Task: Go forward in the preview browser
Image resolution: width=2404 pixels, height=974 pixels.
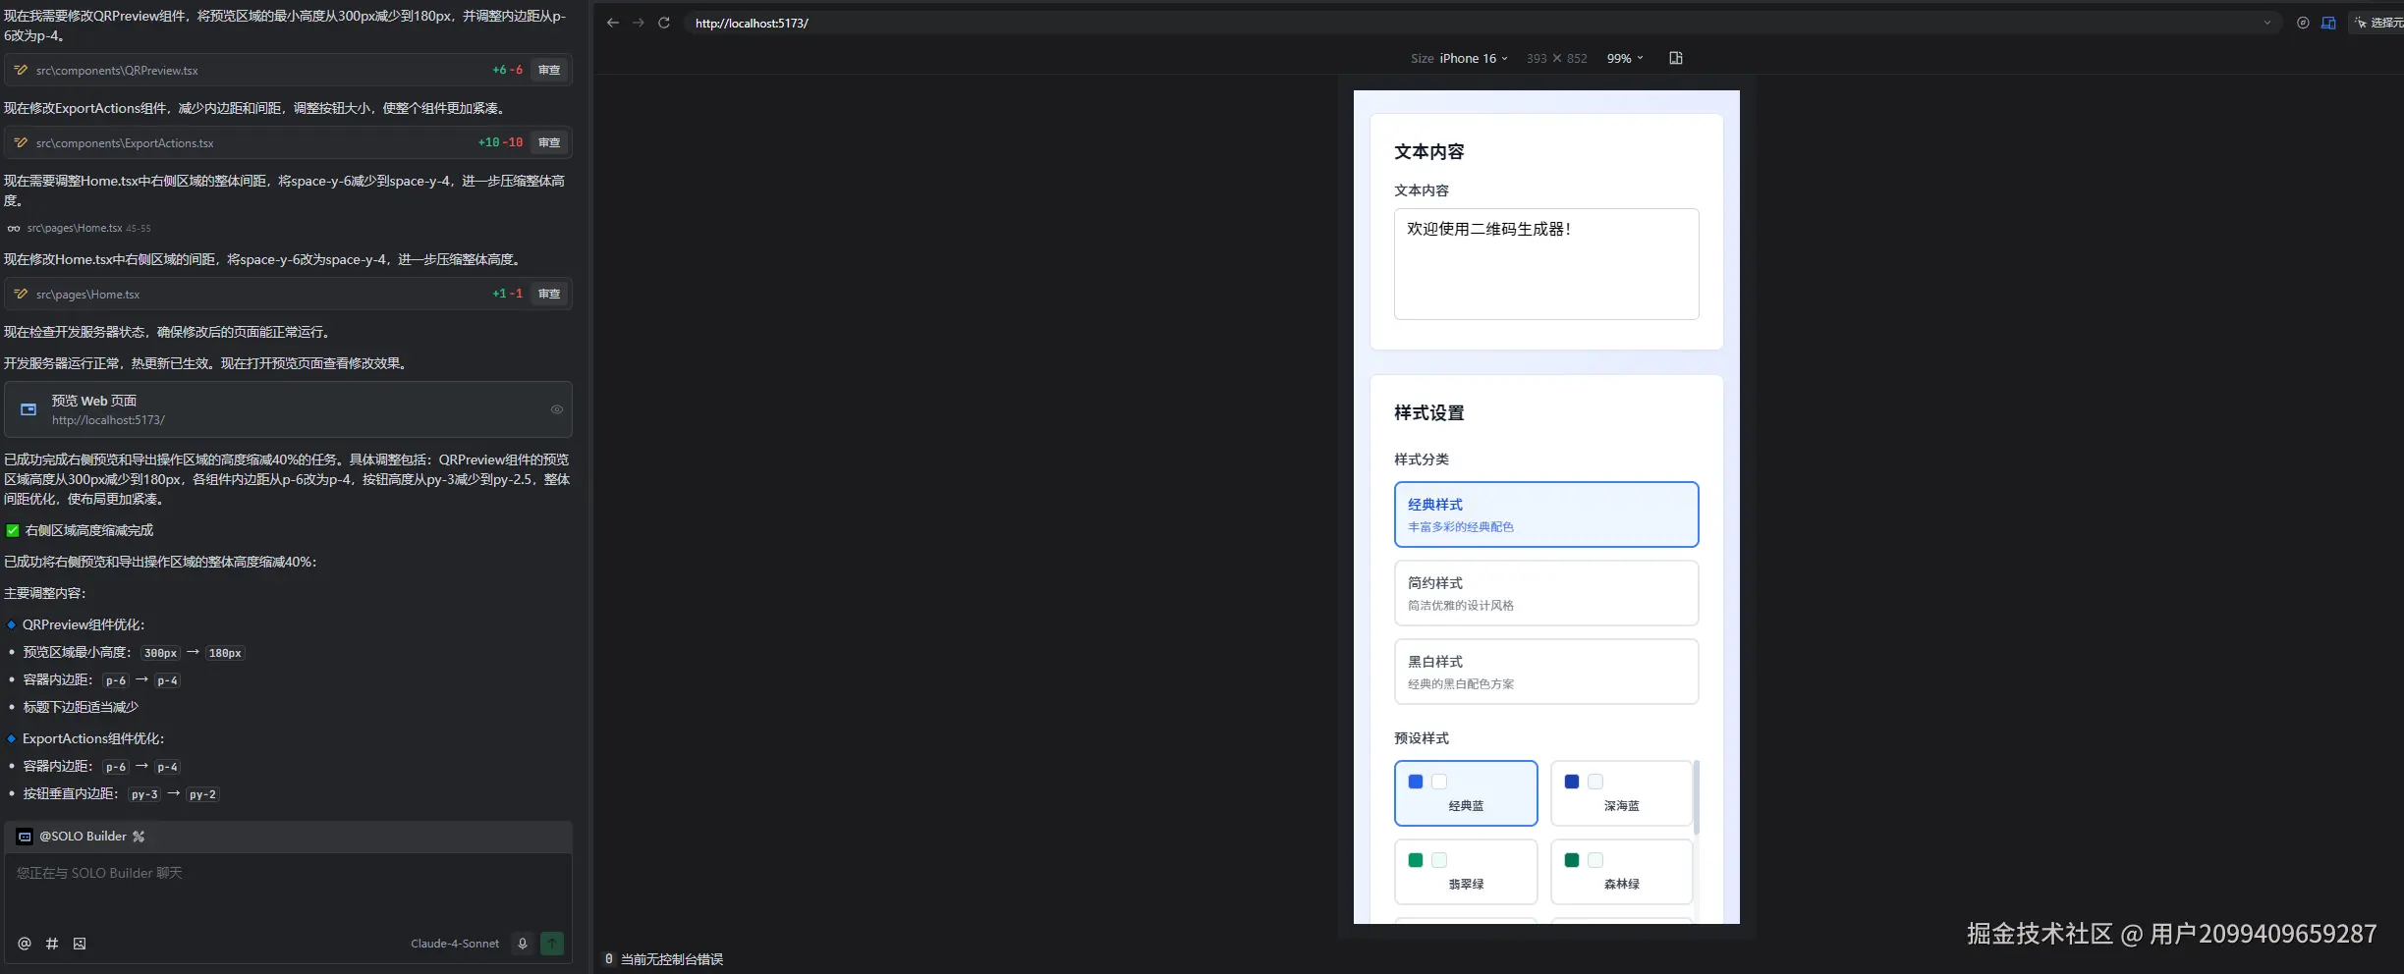Action: 639,23
